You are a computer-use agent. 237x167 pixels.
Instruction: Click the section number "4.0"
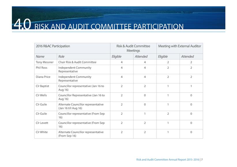22,24
